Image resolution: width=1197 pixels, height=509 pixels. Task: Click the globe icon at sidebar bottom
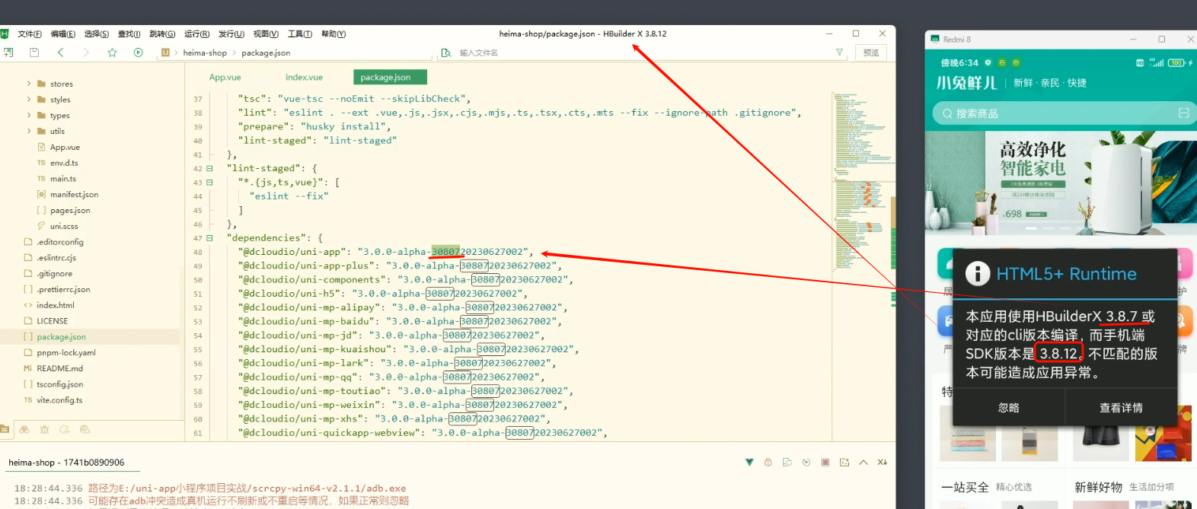pyautogui.click(x=85, y=429)
